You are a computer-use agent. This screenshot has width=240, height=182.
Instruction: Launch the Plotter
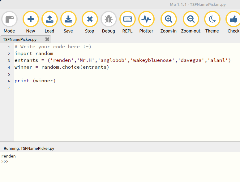pos(146,19)
